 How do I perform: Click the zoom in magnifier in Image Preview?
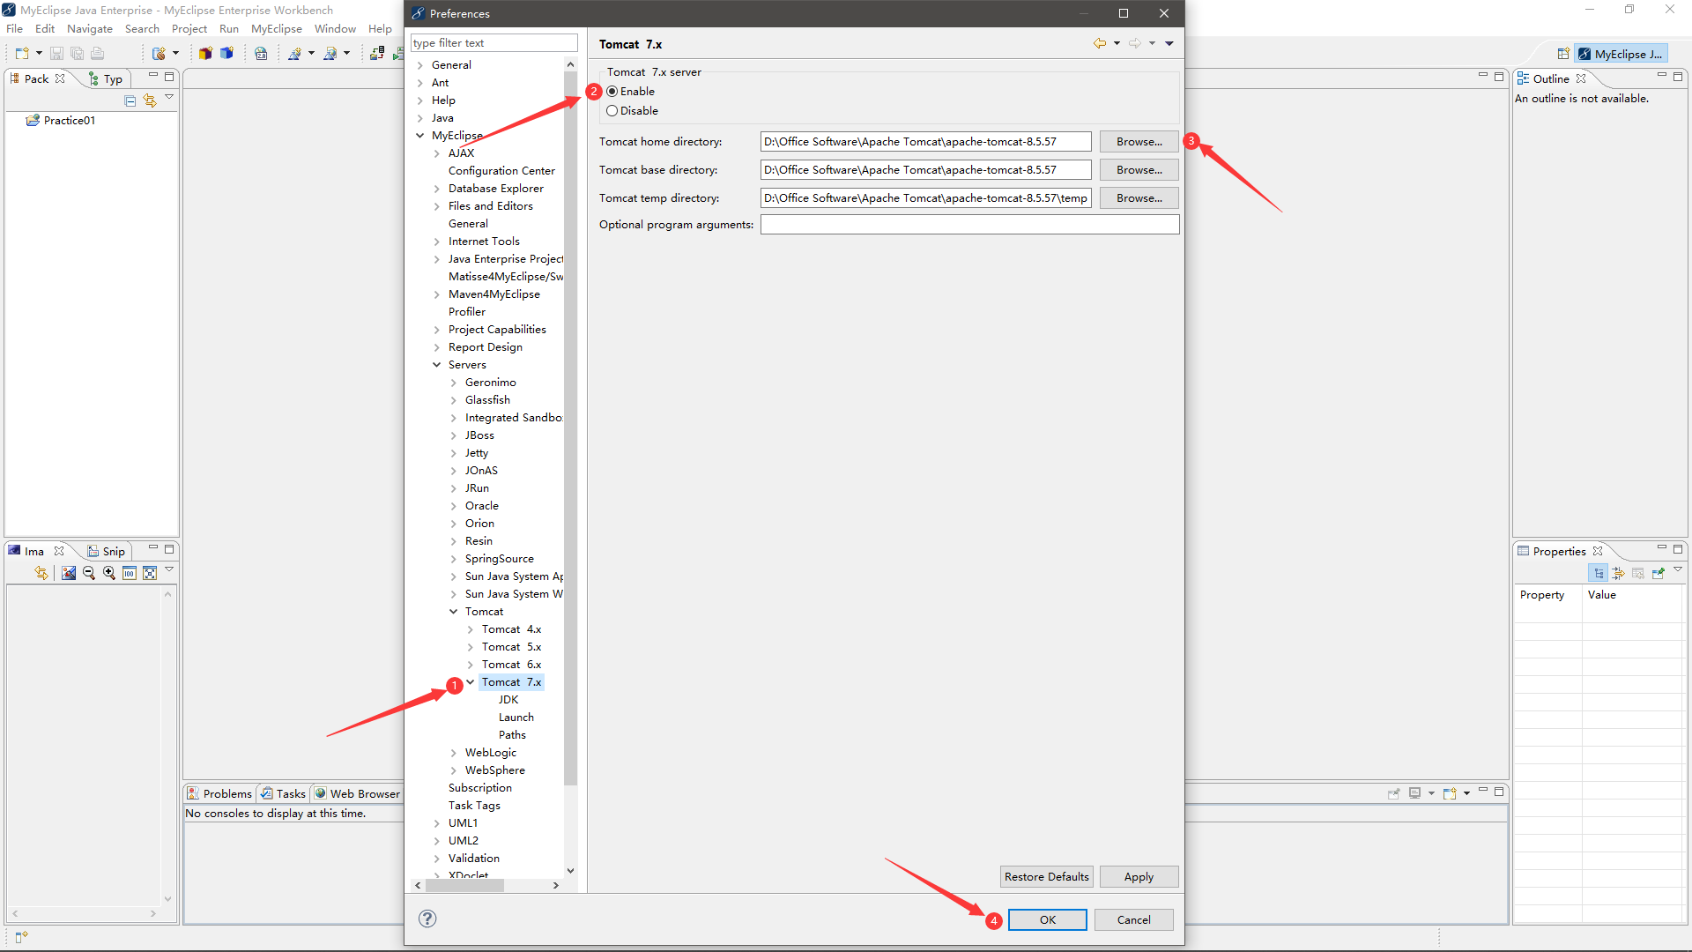pyautogui.click(x=109, y=573)
